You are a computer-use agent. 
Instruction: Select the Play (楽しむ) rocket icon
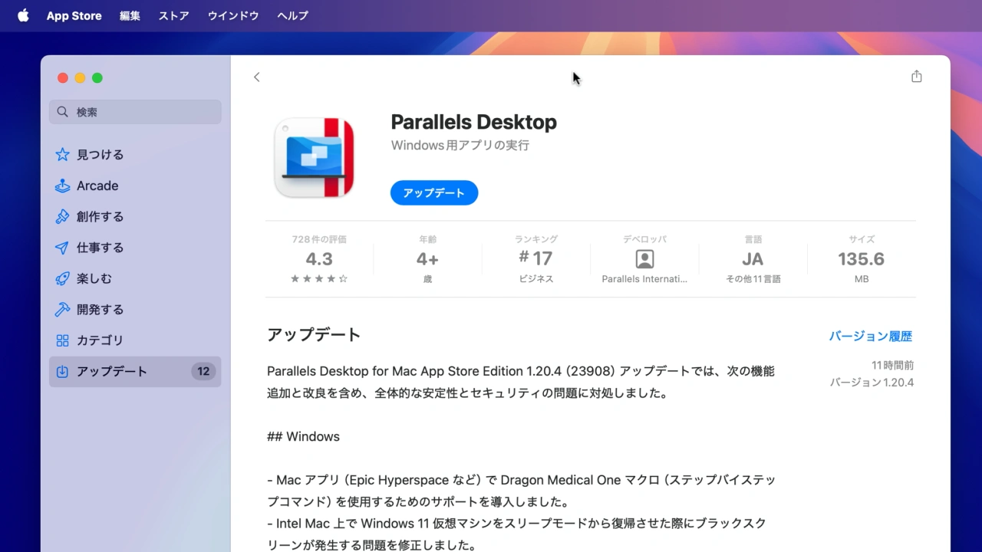[x=63, y=278]
